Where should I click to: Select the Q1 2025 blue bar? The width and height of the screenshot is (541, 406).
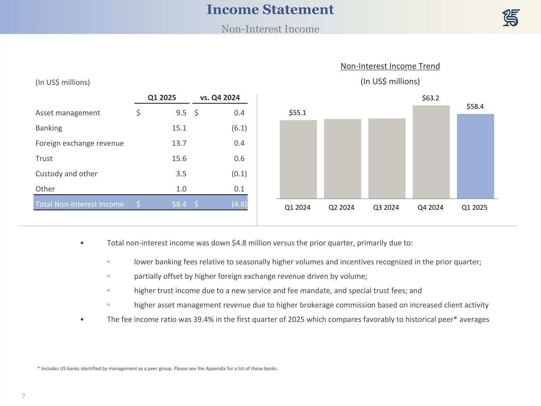(475, 156)
